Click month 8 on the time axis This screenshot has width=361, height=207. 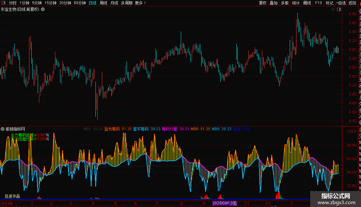click(182, 203)
